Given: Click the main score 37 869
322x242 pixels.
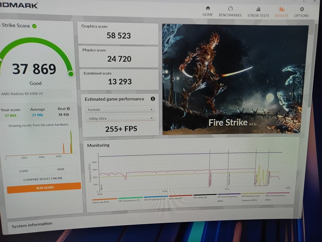Looking at the screenshot, I should point(34,69).
